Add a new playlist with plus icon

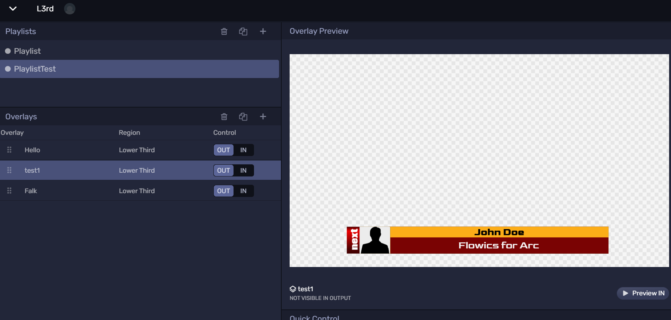263,31
